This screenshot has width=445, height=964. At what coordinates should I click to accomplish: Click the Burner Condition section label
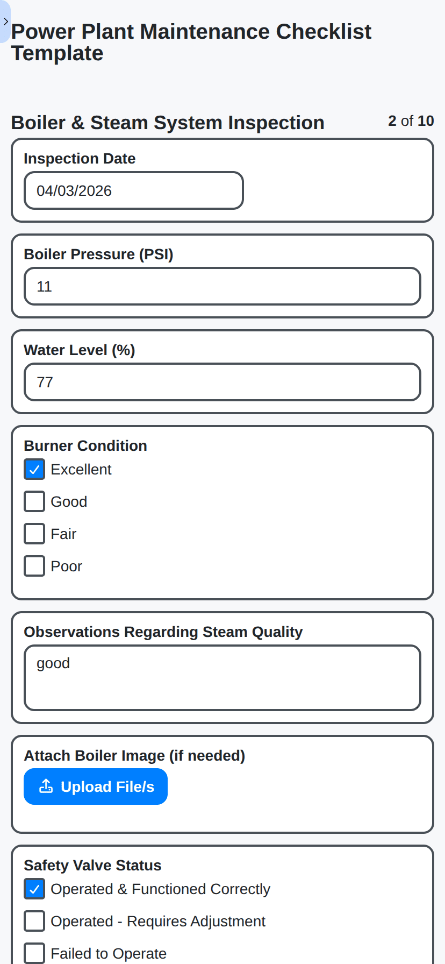[85, 445]
